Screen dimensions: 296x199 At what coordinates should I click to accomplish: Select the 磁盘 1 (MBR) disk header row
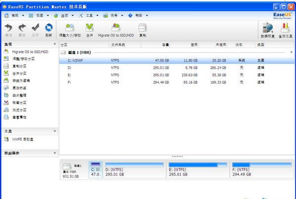click(177, 52)
